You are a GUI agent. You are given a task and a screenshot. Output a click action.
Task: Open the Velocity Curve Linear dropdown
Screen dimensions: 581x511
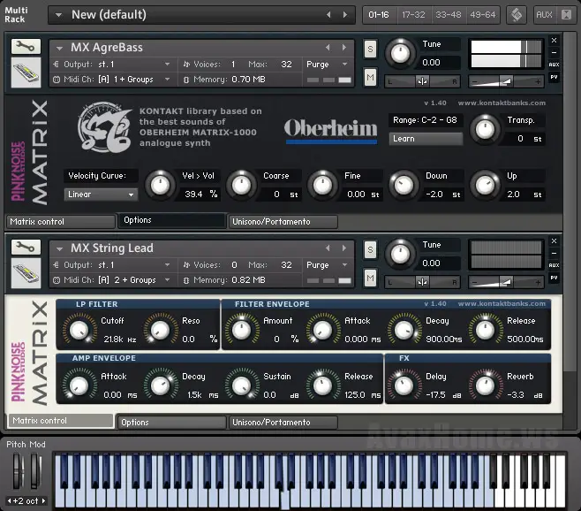[101, 194]
